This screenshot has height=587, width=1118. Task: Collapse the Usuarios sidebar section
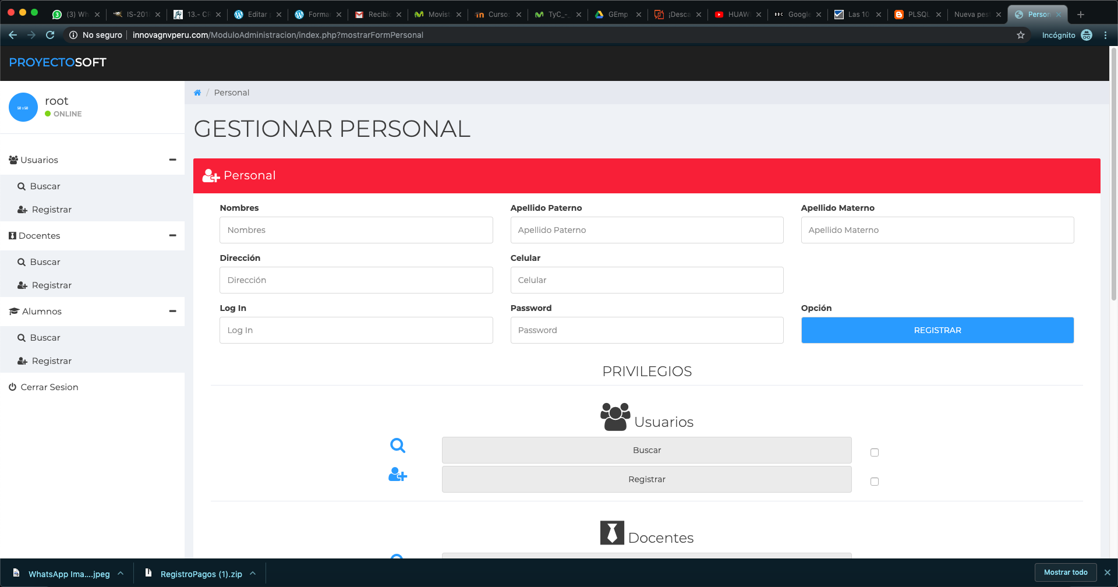click(x=172, y=160)
